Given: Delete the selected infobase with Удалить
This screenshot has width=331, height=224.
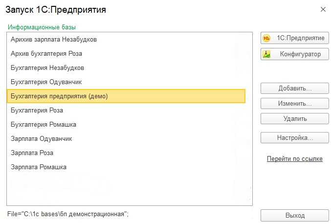Looking at the screenshot, I should 295,119.
